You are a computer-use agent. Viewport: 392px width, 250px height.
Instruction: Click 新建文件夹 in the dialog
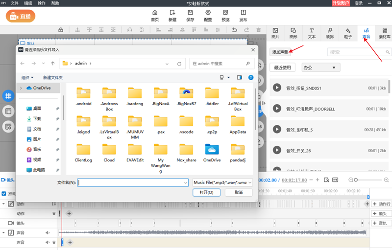pyautogui.click(x=53, y=78)
